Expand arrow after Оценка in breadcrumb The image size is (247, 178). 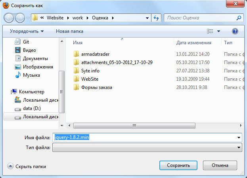point(113,18)
